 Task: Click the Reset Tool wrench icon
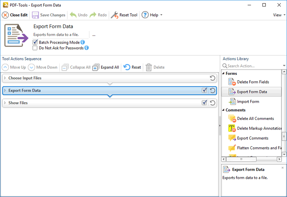[114, 15]
